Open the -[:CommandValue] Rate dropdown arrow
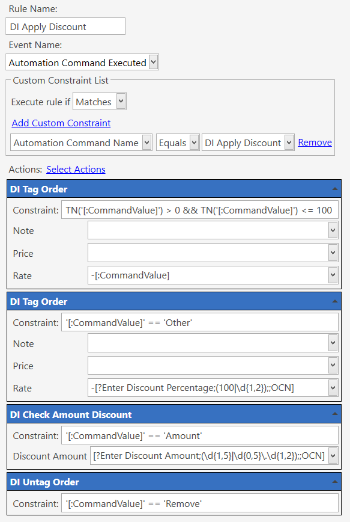The width and height of the screenshot is (350, 522). [x=333, y=275]
